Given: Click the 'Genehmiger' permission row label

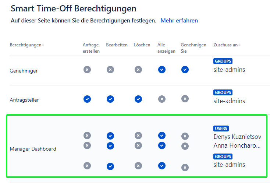Looking at the screenshot, I should coord(24,71).
